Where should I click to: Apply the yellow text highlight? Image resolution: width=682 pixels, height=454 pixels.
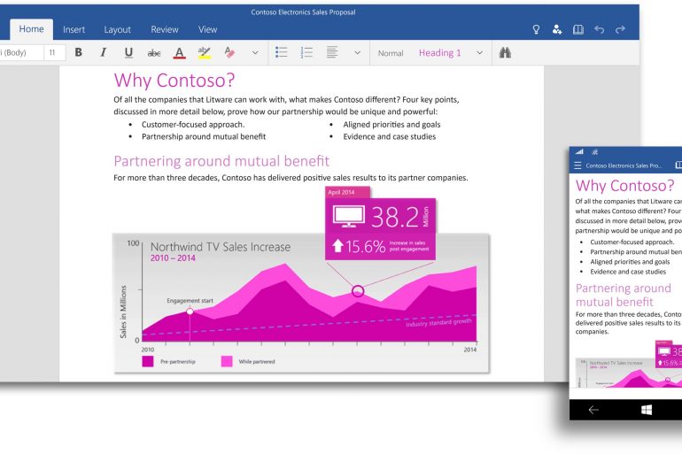point(204,53)
